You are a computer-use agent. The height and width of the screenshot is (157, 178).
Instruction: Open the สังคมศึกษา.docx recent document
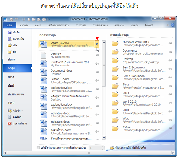click(x=67, y=132)
